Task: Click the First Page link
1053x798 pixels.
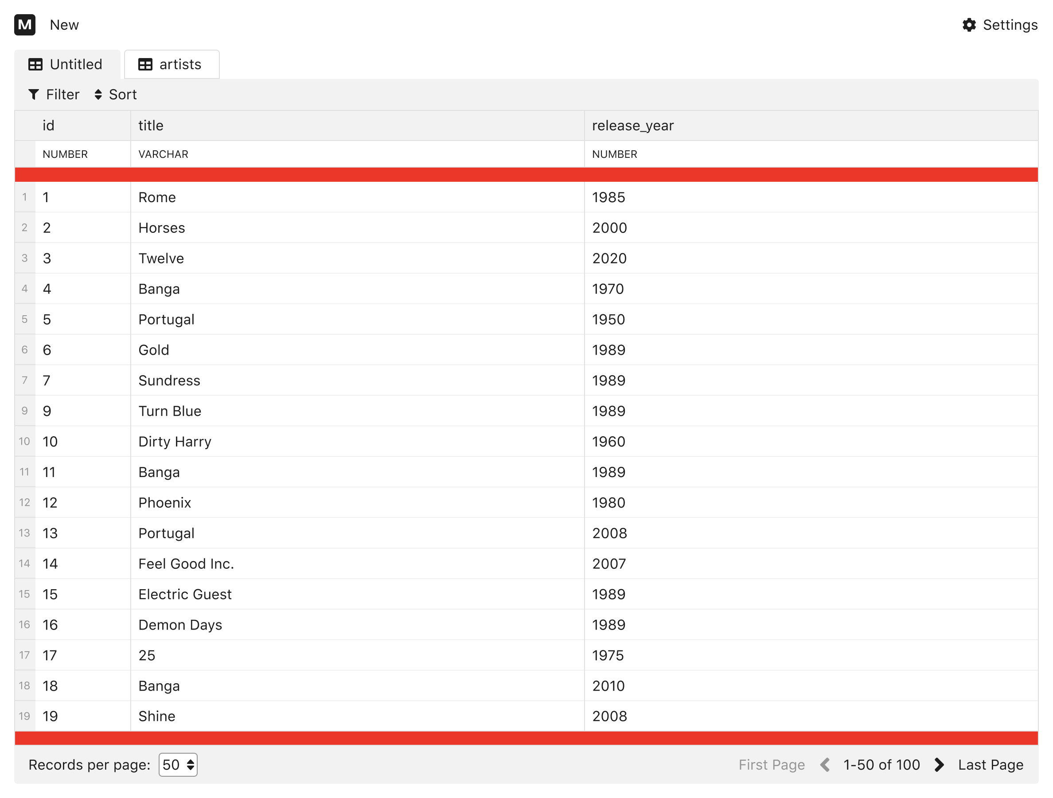Action: tap(772, 765)
